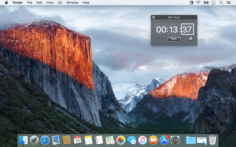Viewport: 236px width, 147px height.
Task: Select the minutes field showing 13
Action: tap(173, 29)
